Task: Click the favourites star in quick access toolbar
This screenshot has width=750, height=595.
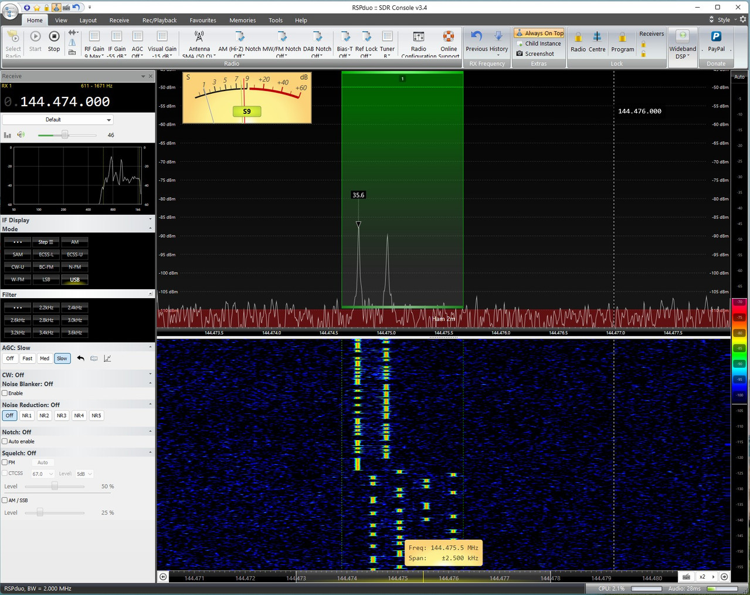Action: (36, 8)
